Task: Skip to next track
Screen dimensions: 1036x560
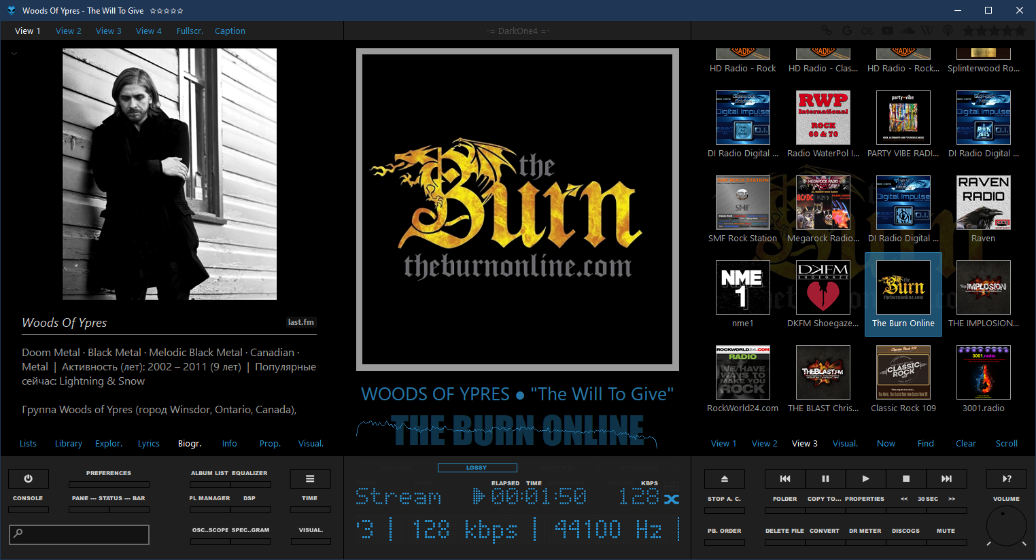Action: click(x=946, y=478)
